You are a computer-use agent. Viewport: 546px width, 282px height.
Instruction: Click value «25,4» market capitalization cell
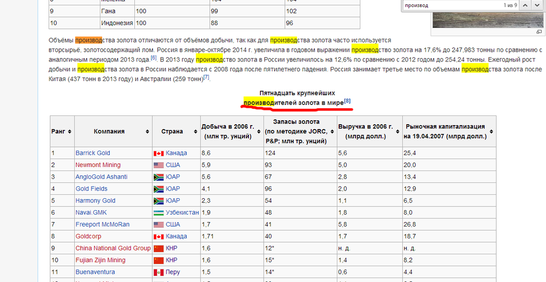[x=410, y=153]
